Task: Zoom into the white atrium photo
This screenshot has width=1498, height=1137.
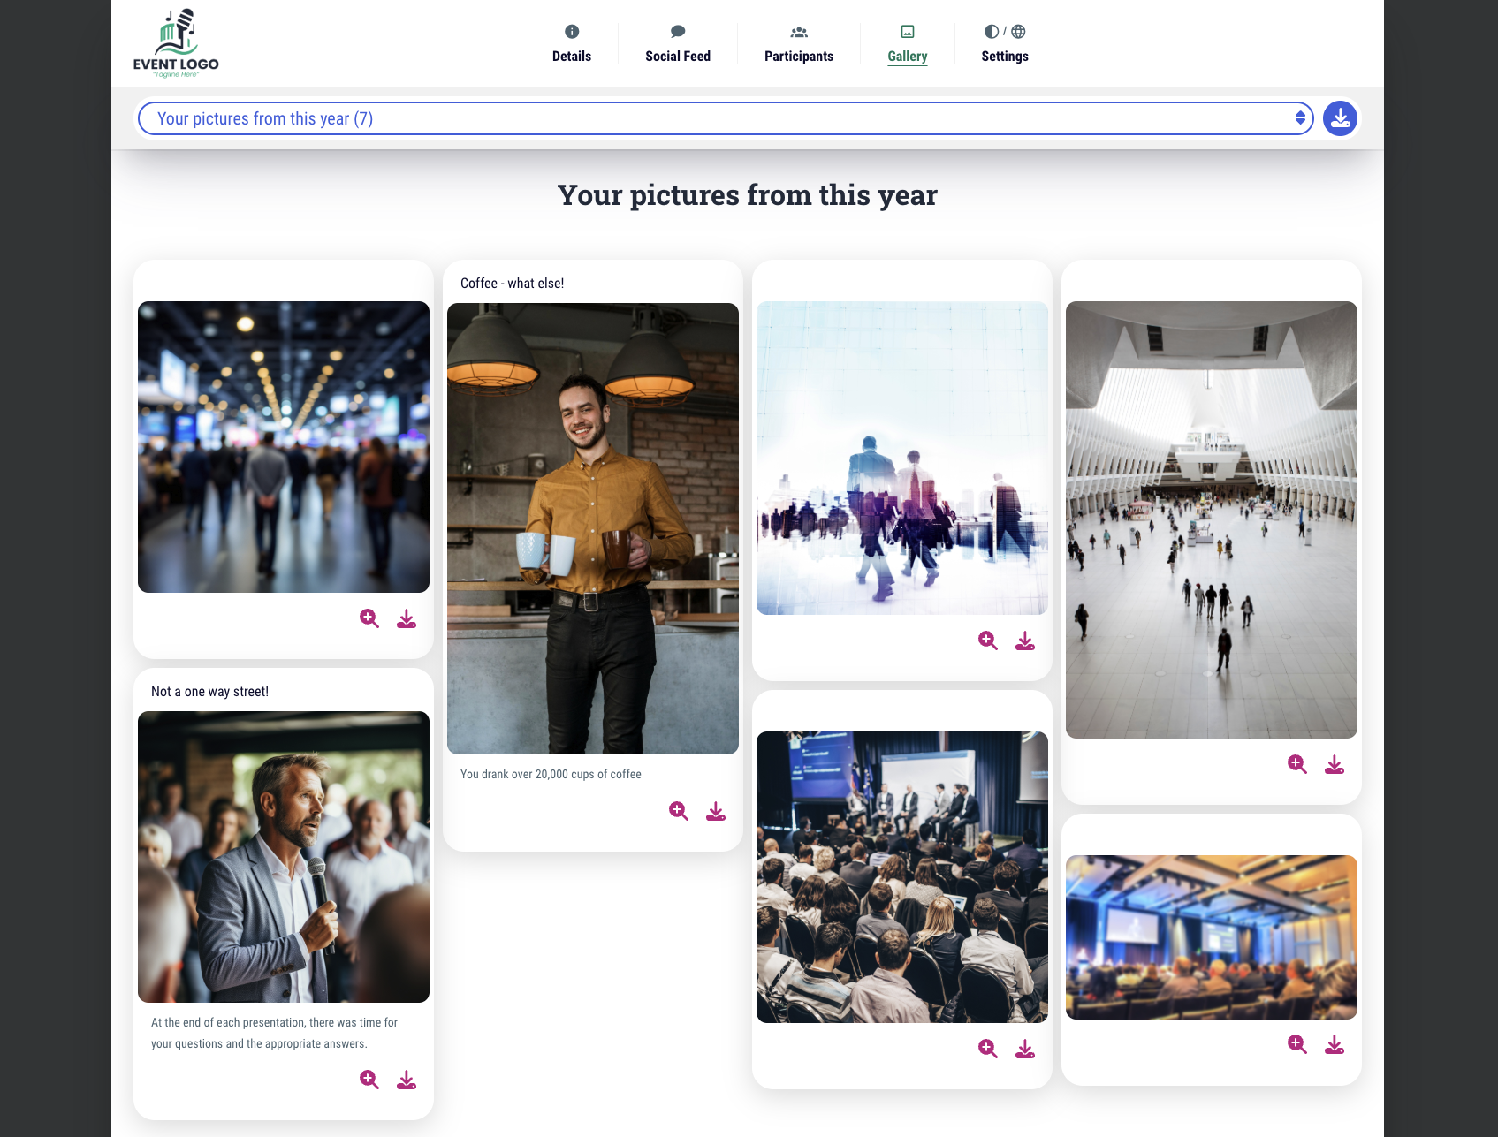Action: pos(1296,764)
